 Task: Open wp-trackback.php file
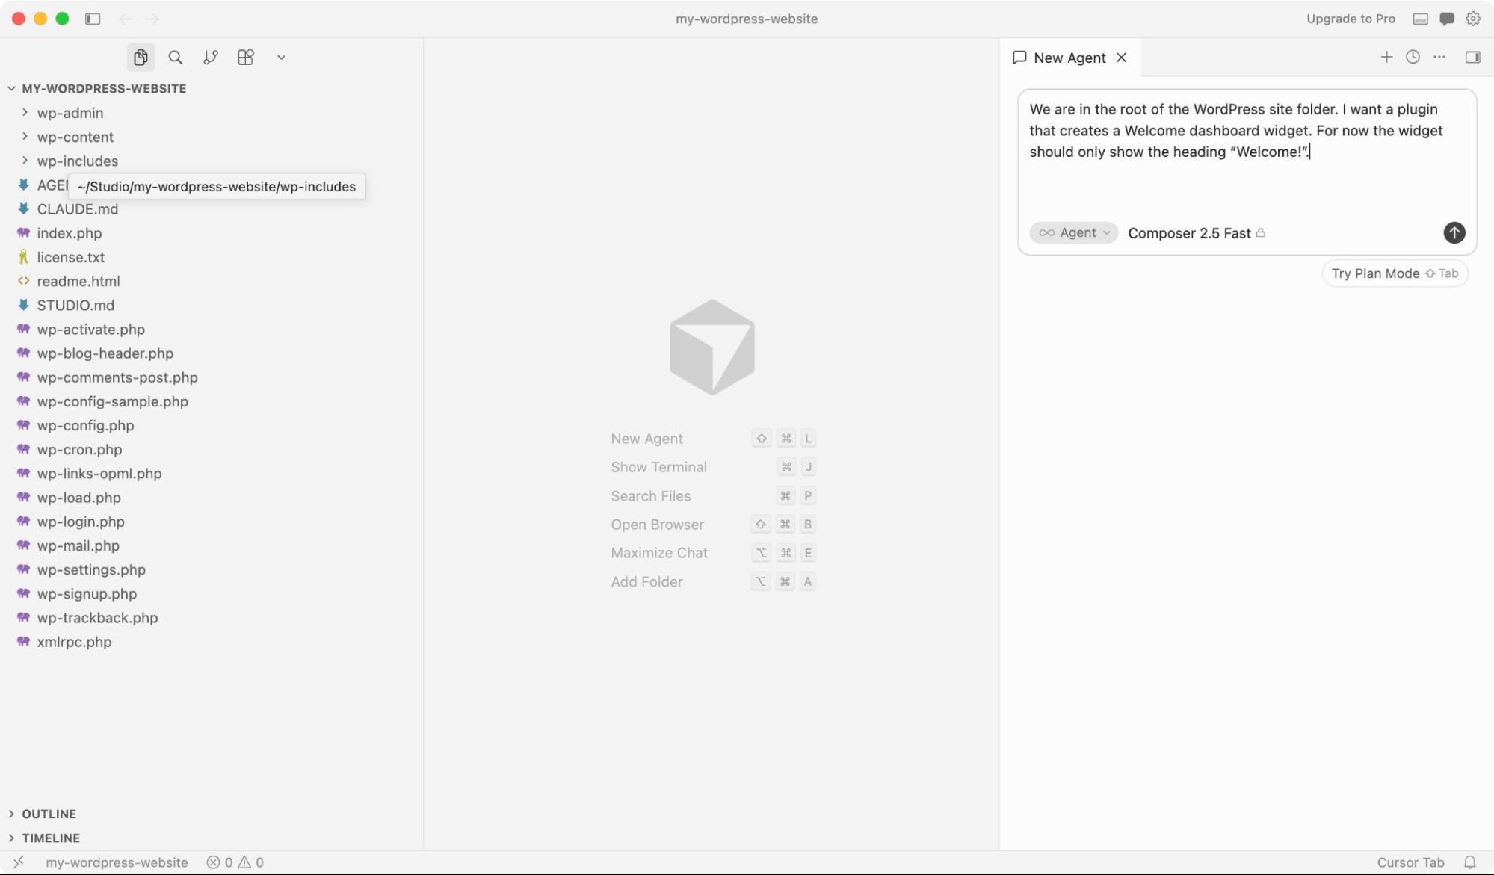(212, 618)
